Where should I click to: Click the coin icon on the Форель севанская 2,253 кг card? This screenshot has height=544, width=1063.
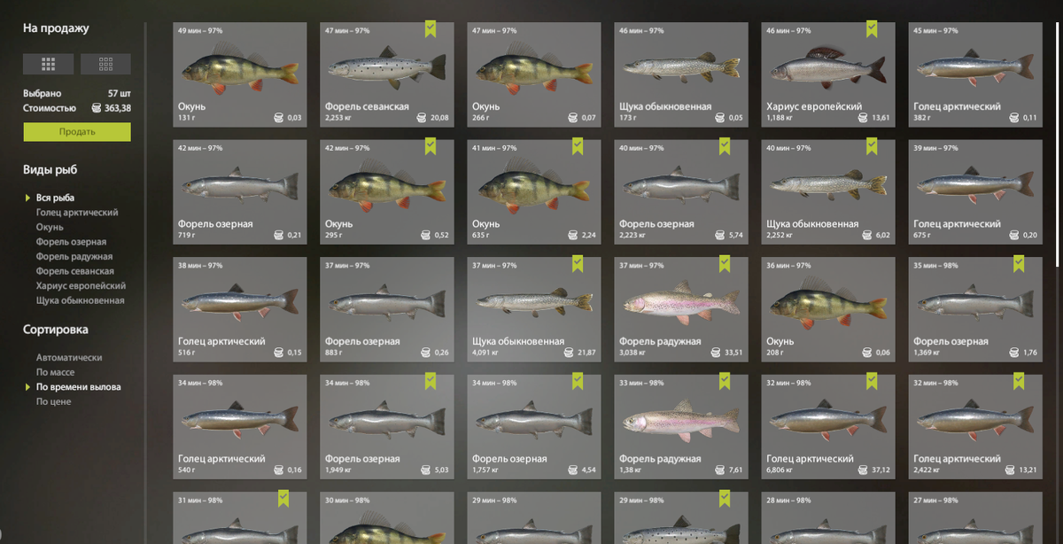(x=422, y=117)
